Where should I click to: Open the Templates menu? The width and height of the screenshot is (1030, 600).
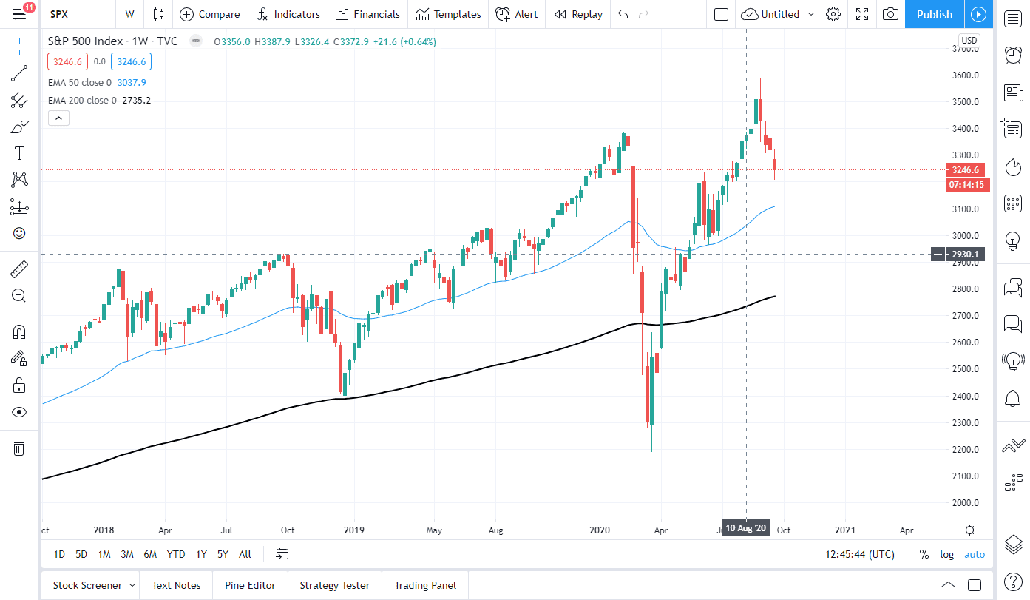pyautogui.click(x=448, y=14)
